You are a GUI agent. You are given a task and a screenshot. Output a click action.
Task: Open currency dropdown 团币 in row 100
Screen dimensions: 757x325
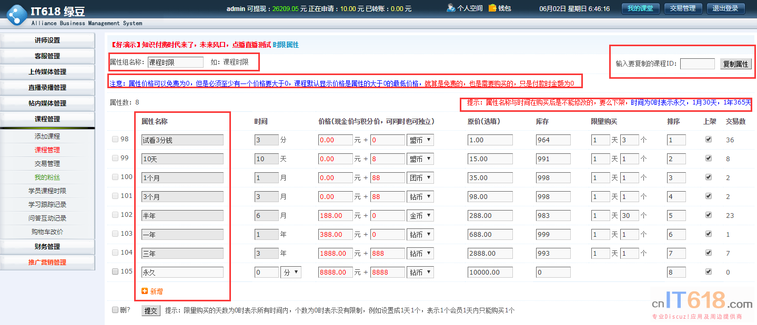[x=420, y=177]
